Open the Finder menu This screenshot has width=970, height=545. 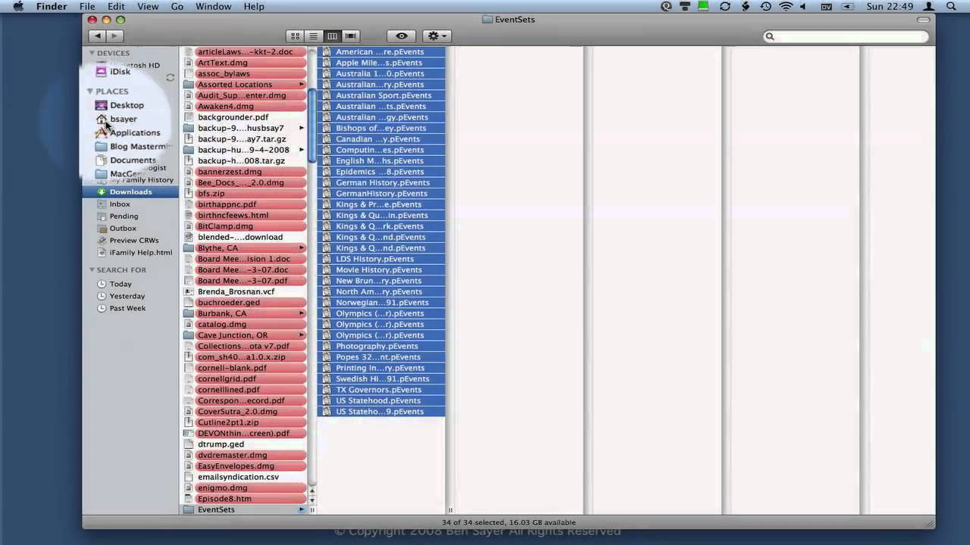(52, 6)
